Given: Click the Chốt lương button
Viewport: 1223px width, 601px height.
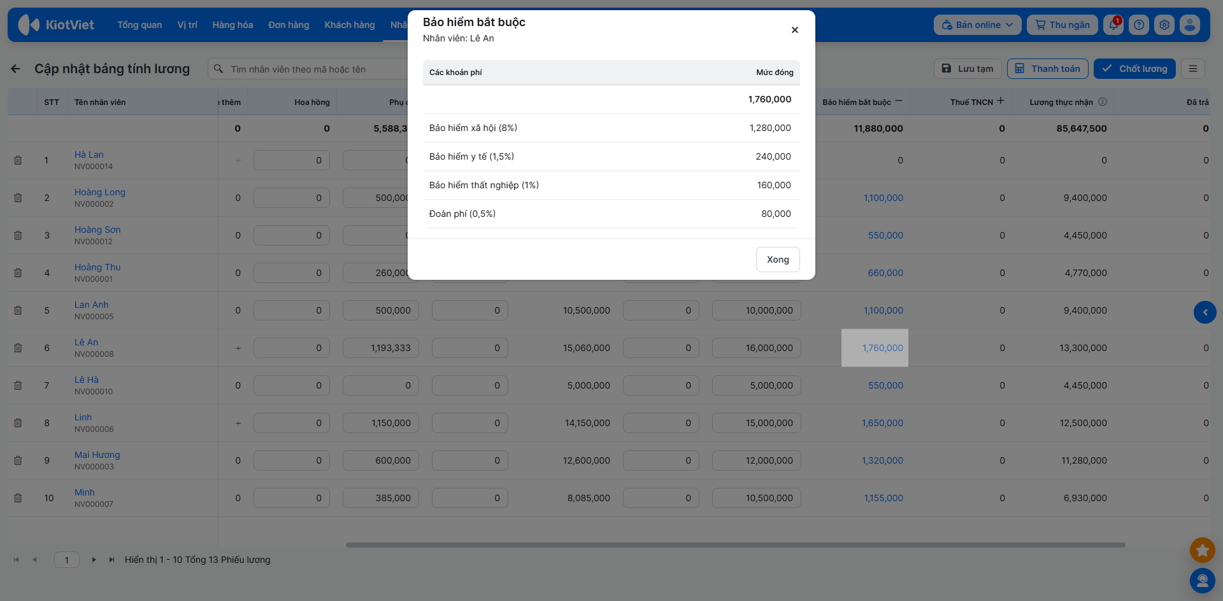Looking at the screenshot, I should pos(1134,69).
